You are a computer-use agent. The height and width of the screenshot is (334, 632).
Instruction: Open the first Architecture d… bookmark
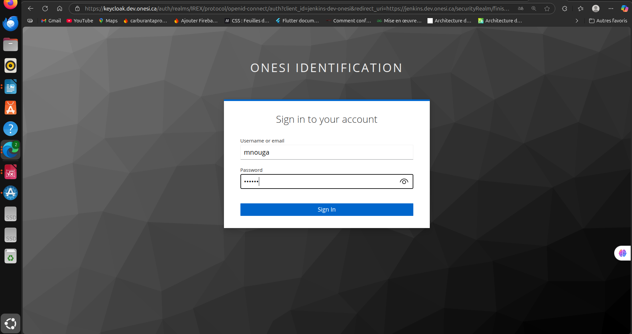click(x=450, y=21)
